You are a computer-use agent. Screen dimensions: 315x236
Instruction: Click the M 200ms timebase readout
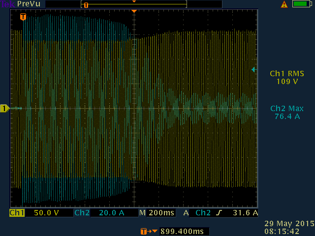click(157, 213)
